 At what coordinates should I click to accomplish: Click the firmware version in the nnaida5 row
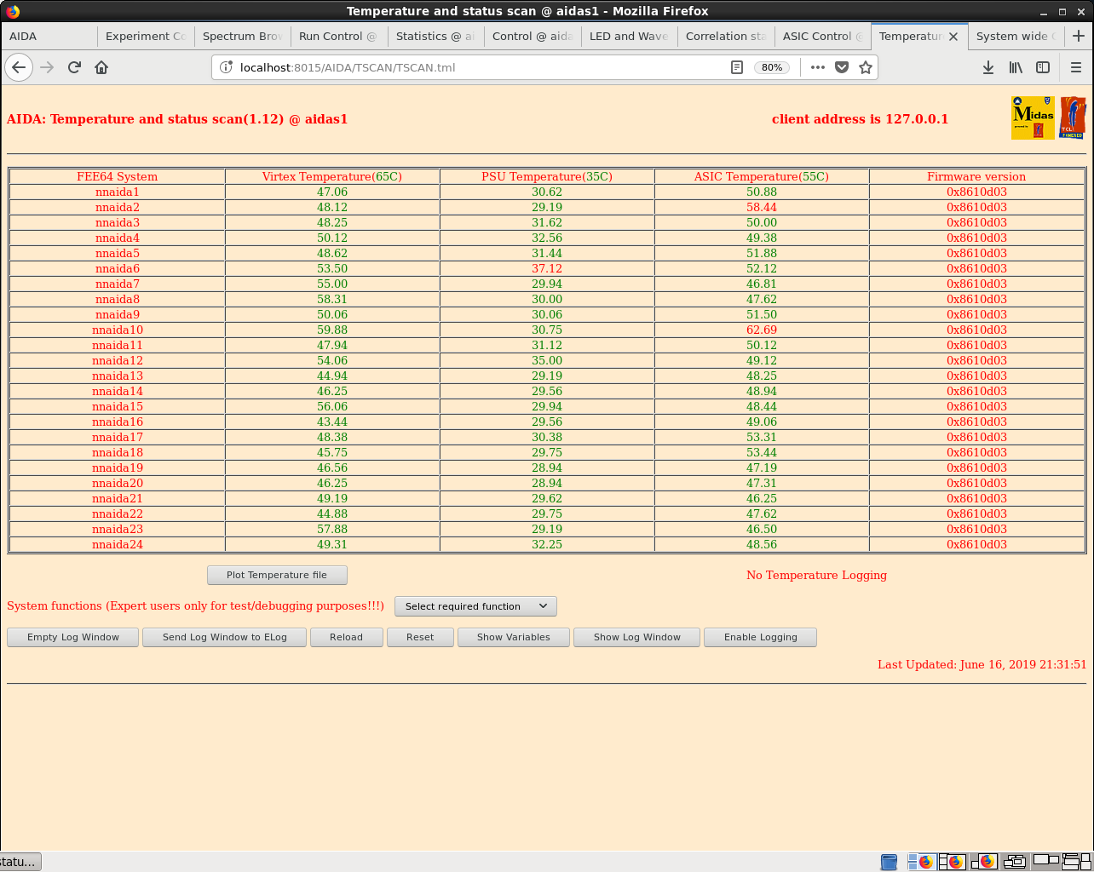pos(976,253)
